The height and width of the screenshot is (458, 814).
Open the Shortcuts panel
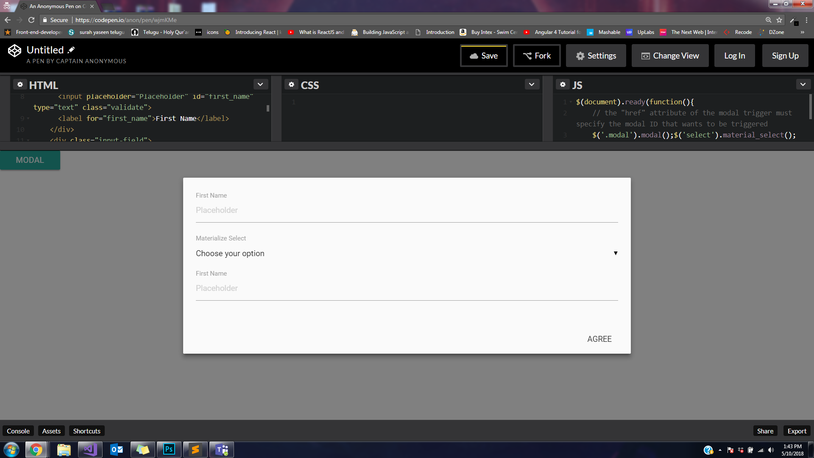click(x=86, y=430)
